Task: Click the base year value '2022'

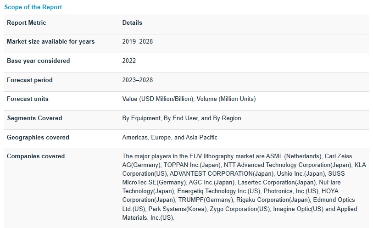Action: click(129, 61)
